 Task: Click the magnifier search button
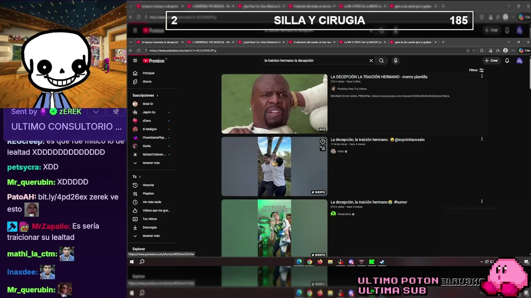click(x=381, y=60)
